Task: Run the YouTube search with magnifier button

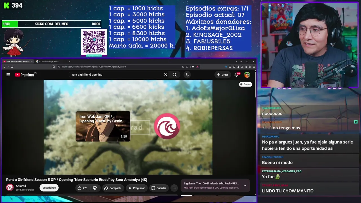Action: tap(175, 75)
